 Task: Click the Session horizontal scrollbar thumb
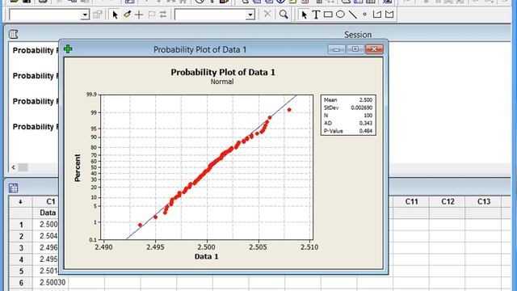23,167
